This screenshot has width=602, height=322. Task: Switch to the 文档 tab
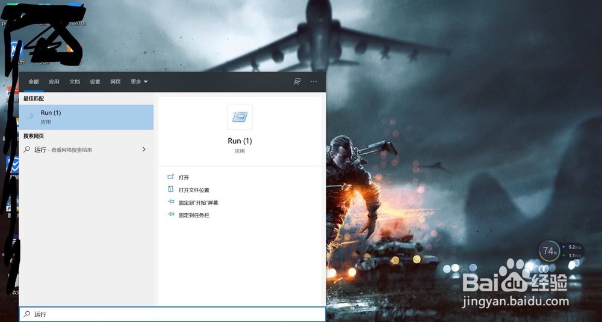(x=75, y=82)
